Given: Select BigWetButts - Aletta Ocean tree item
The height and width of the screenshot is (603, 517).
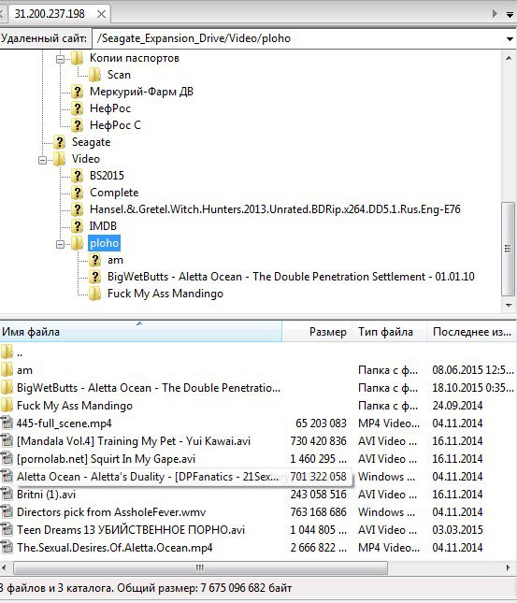Looking at the screenshot, I should point(291,277).
